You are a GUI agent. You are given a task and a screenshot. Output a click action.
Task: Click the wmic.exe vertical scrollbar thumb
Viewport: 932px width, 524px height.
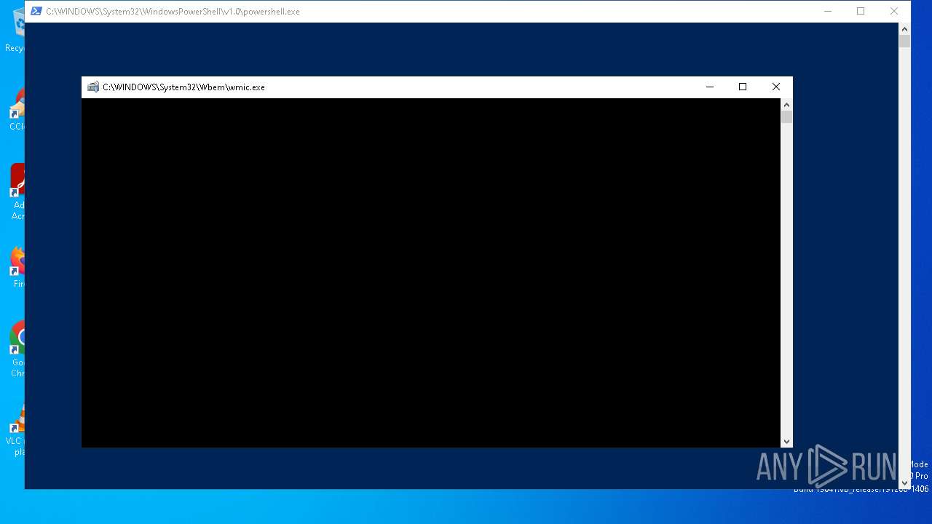pyautogui.click(x=786, y=117)
